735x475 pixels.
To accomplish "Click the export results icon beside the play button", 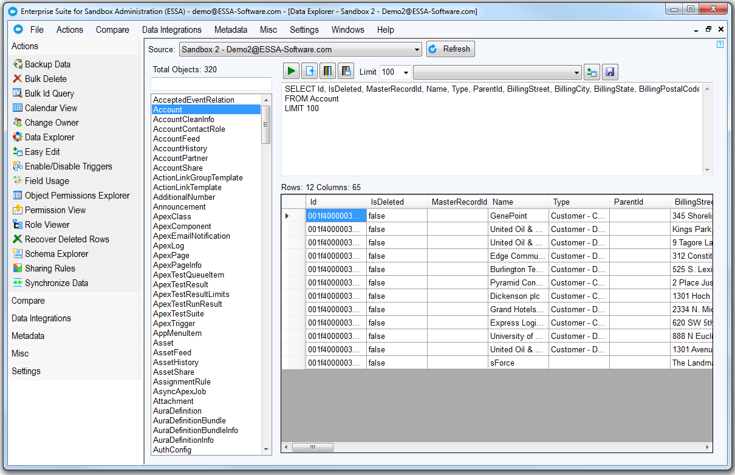I will click(309, 72).
